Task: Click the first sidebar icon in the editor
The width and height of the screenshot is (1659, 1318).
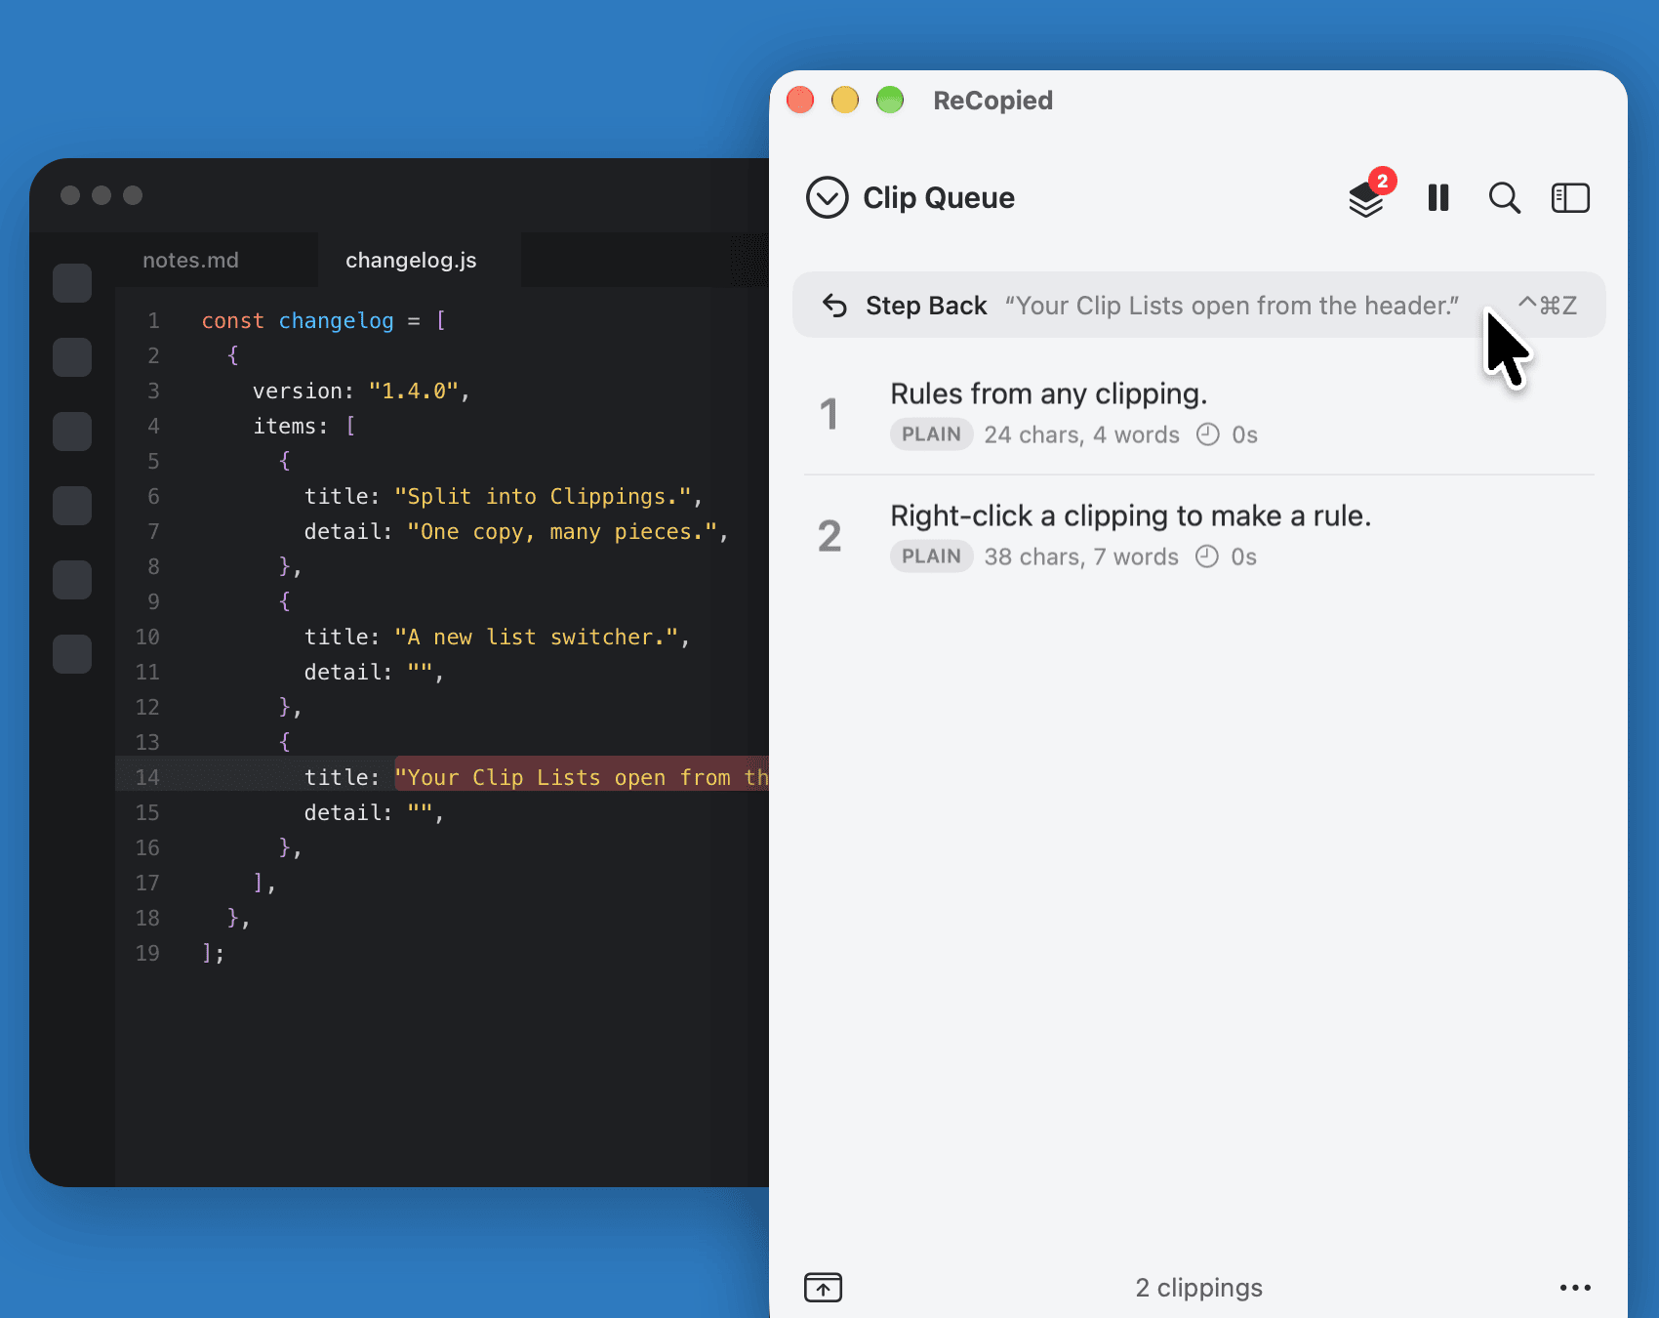Action: pos(72,283)
